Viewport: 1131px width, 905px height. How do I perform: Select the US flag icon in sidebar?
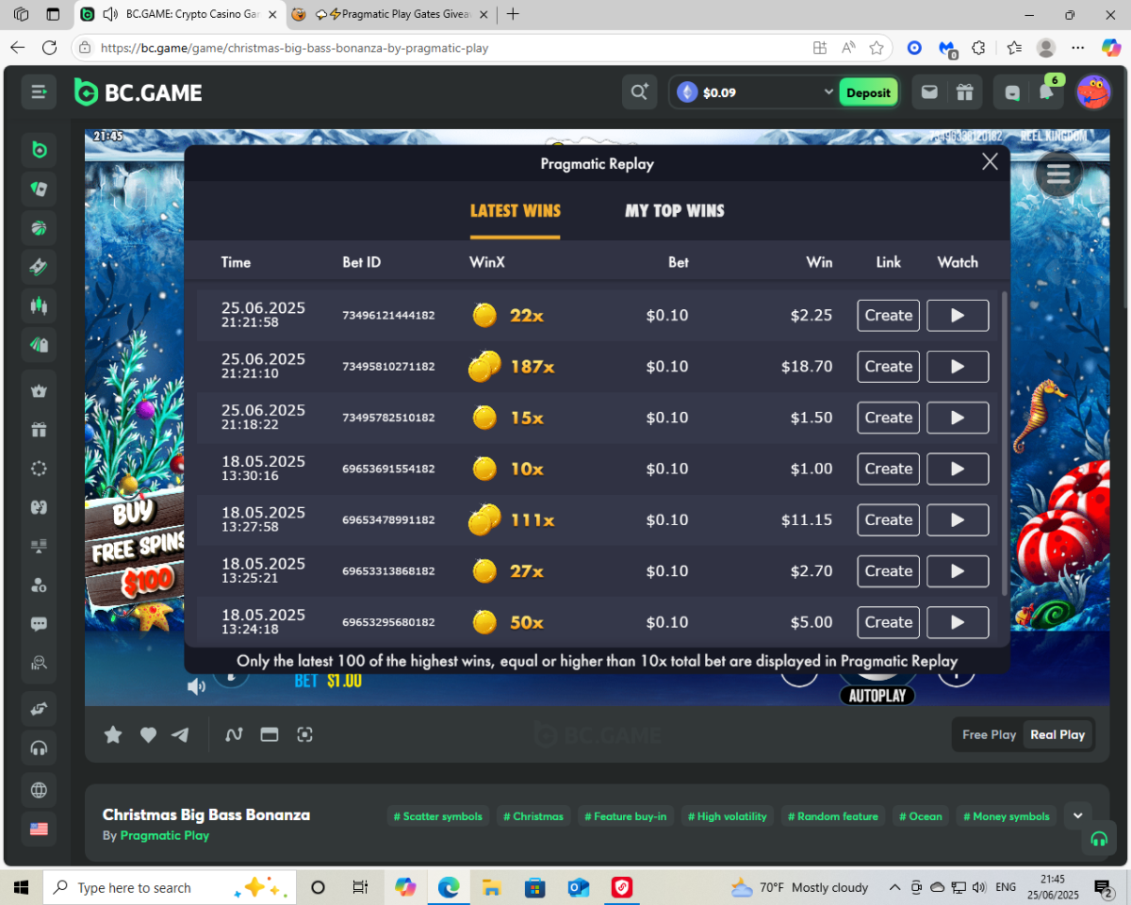(39, 829)
